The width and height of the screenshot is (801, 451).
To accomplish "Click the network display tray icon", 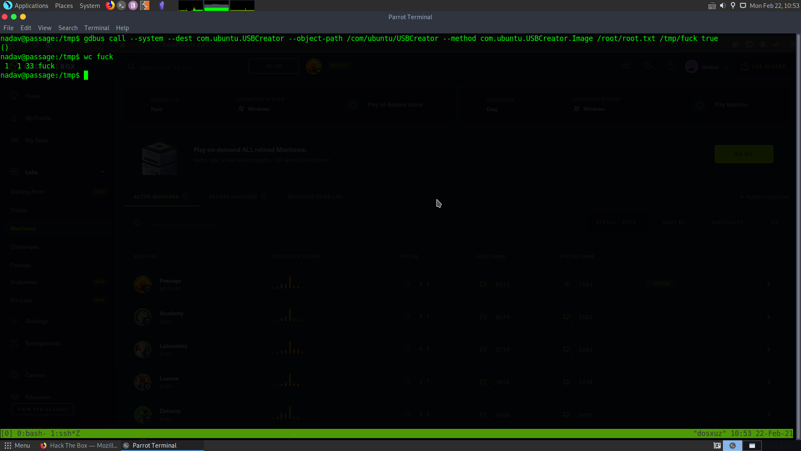I will 743,5.
